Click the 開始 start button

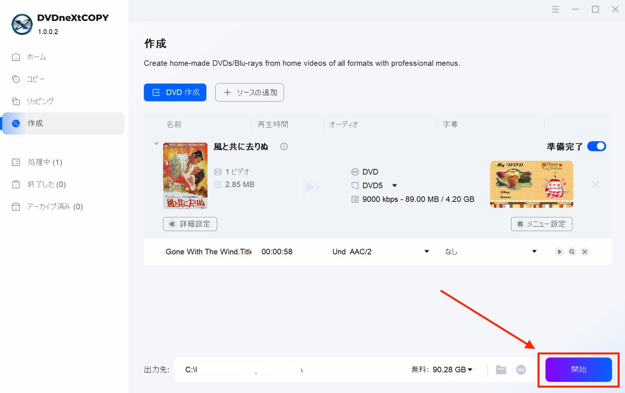(579, 370)
